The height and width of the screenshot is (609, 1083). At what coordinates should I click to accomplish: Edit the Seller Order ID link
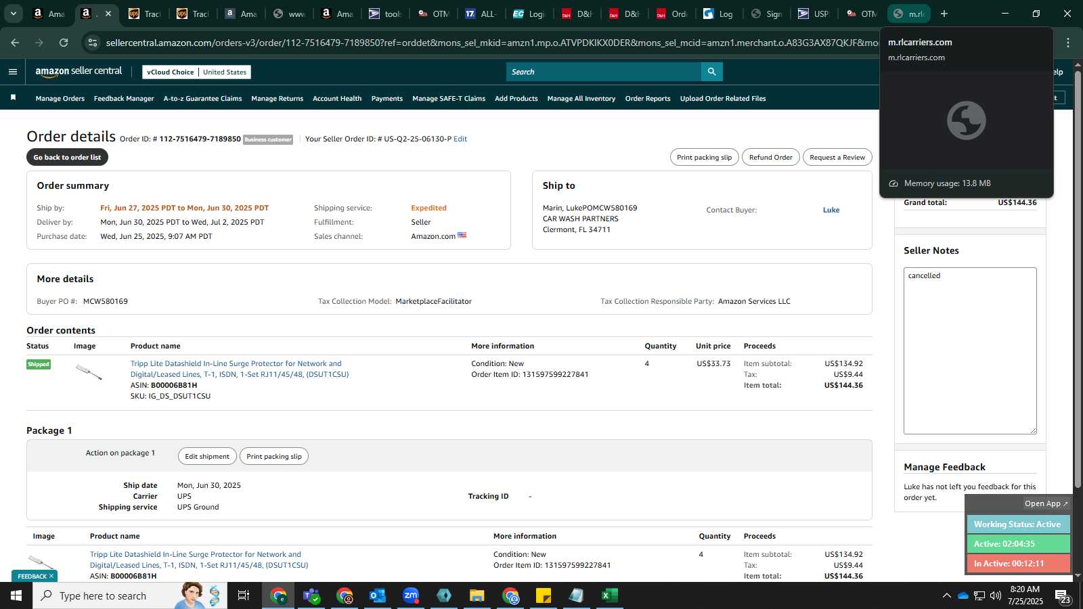point(460,139)
